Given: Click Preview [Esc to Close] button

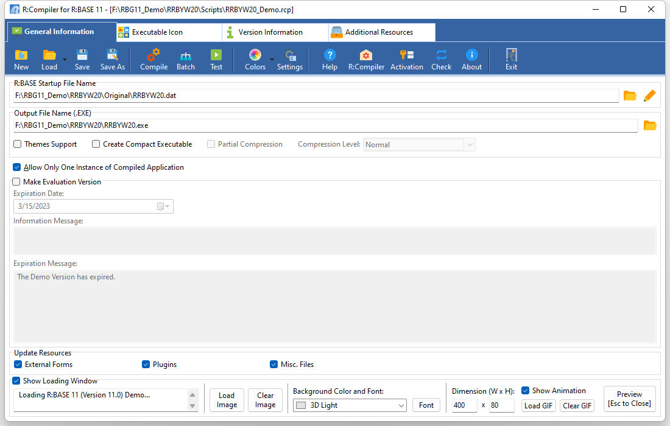Looking at the screenshot, I should 629,399.
